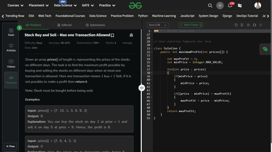The image size is (272, 152).
Task: Open the green chat bubble widget
Action: 265,49
